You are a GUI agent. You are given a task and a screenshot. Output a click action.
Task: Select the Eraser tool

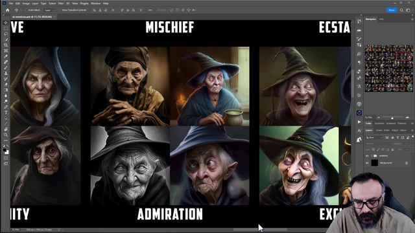[6, 84]
